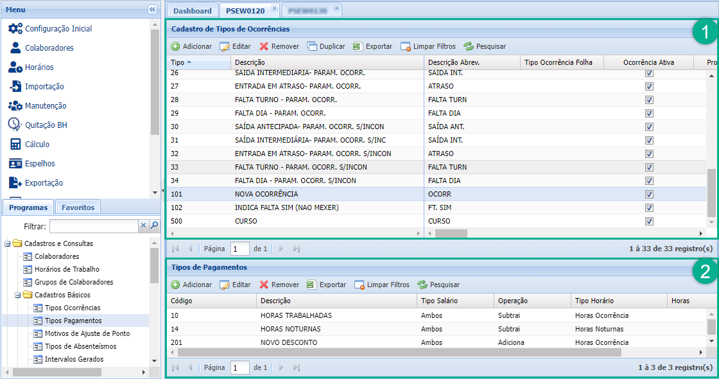The width and height of the screenshot is (719, 379).
Task: Click the filter search magnifier icon
Action: [x=154, y=226]
